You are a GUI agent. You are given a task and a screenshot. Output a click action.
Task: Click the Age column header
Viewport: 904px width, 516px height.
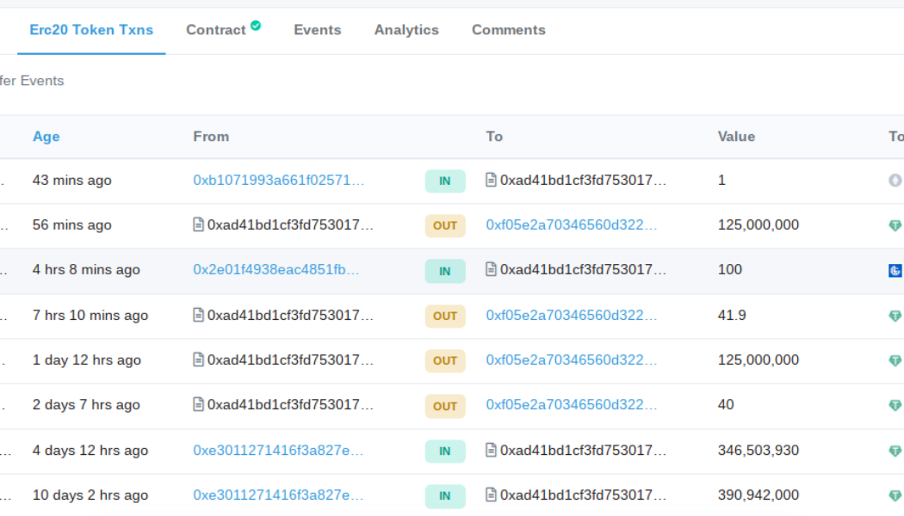tap(46, 137)
